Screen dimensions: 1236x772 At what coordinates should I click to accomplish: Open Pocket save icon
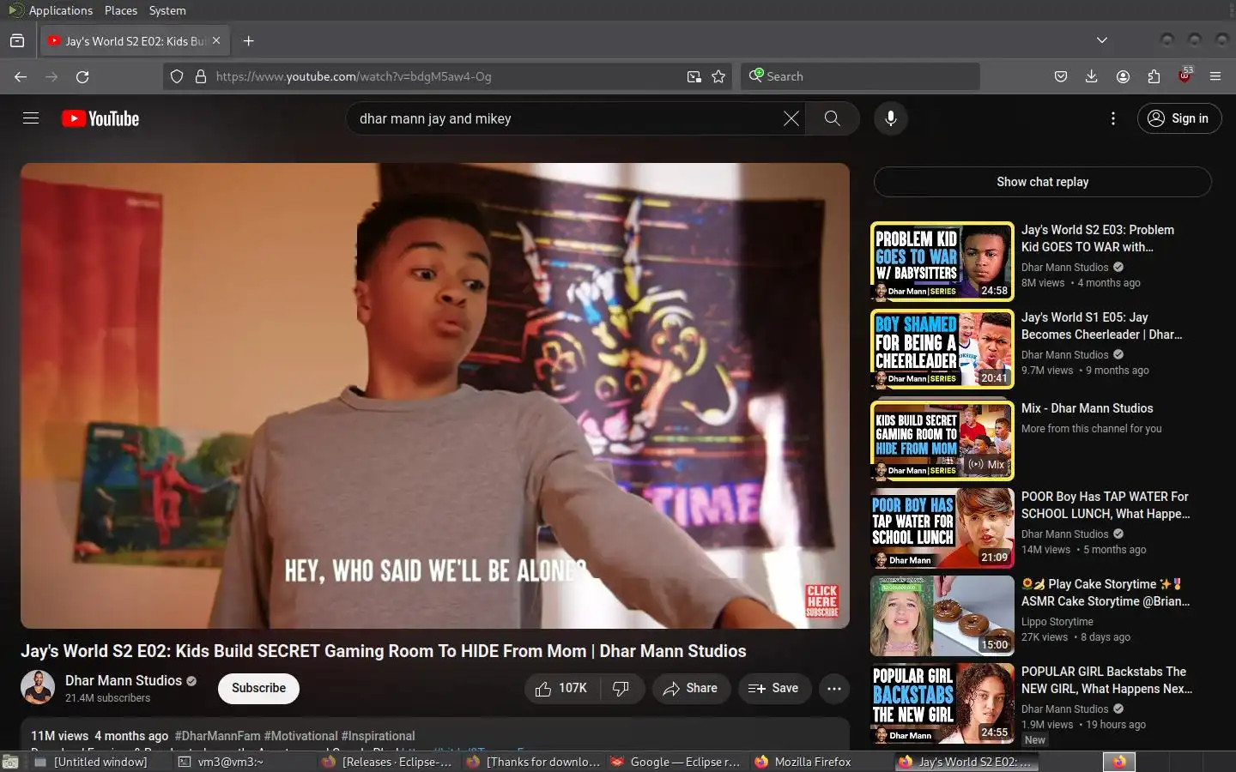coord(1061,76)
